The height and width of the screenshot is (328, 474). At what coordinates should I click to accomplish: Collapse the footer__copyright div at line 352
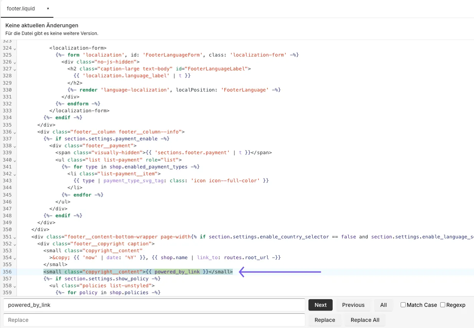pyautogui.click(x=15, y=245)
